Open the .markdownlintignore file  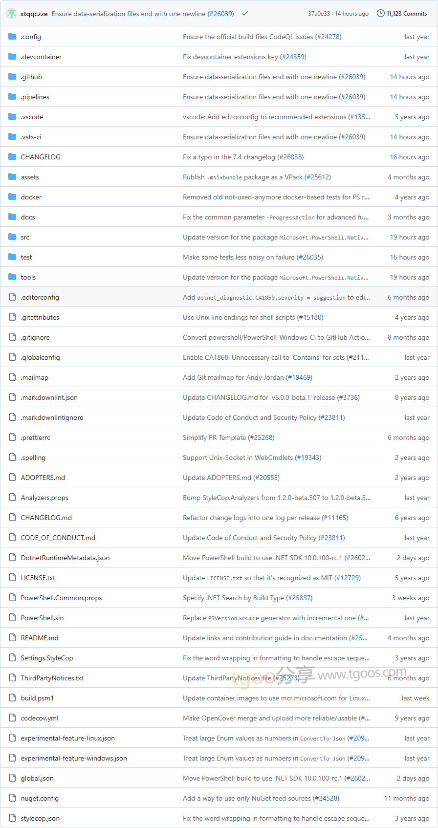click(x=52, y=417)
